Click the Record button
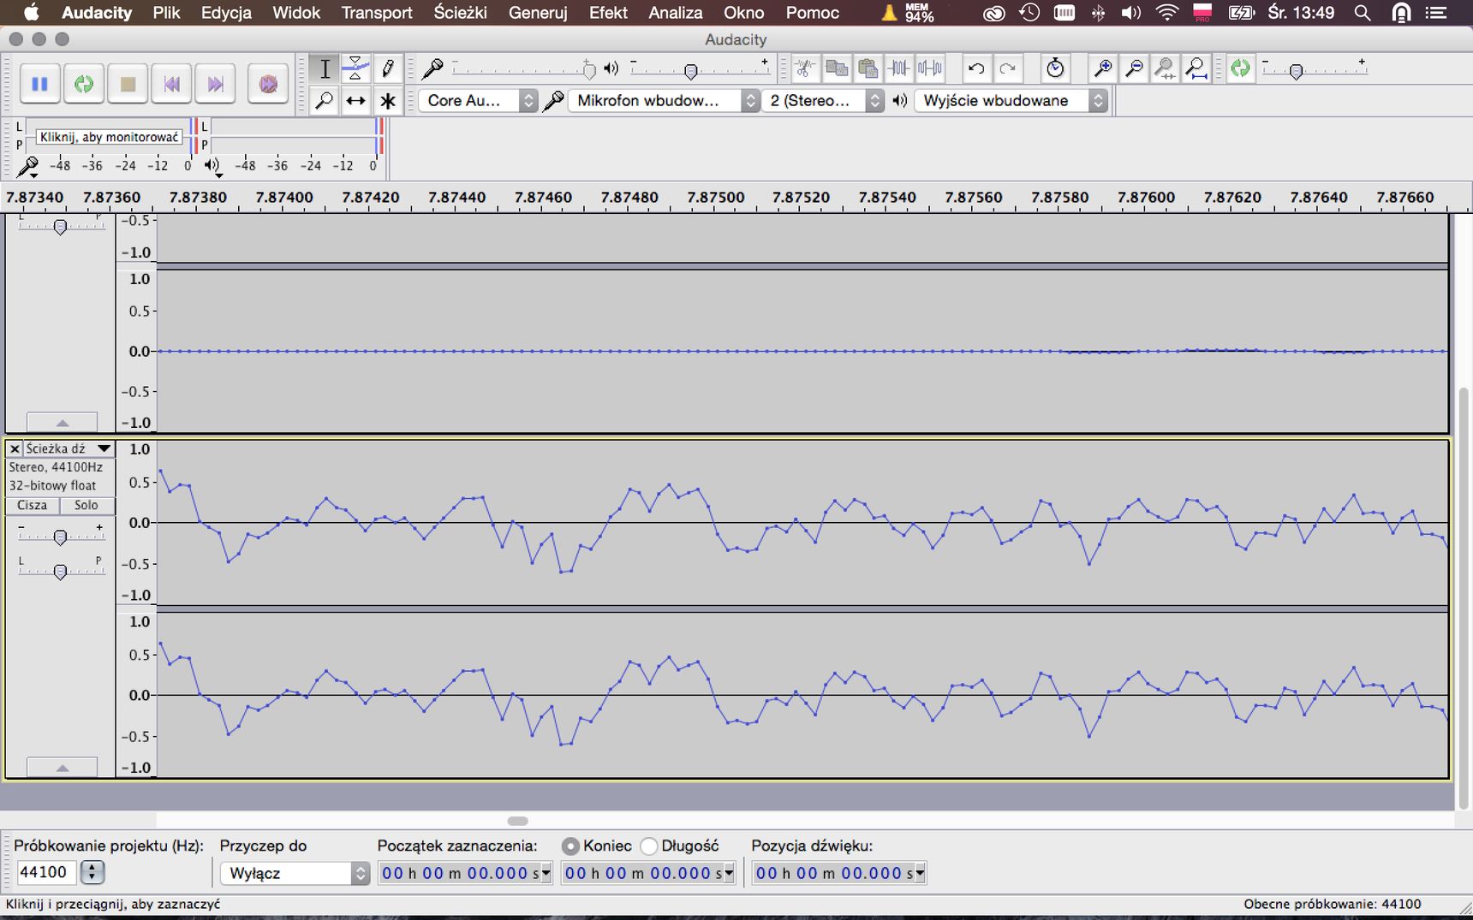The height and width of the screenshot is (920, 1473). pos(268,84)
